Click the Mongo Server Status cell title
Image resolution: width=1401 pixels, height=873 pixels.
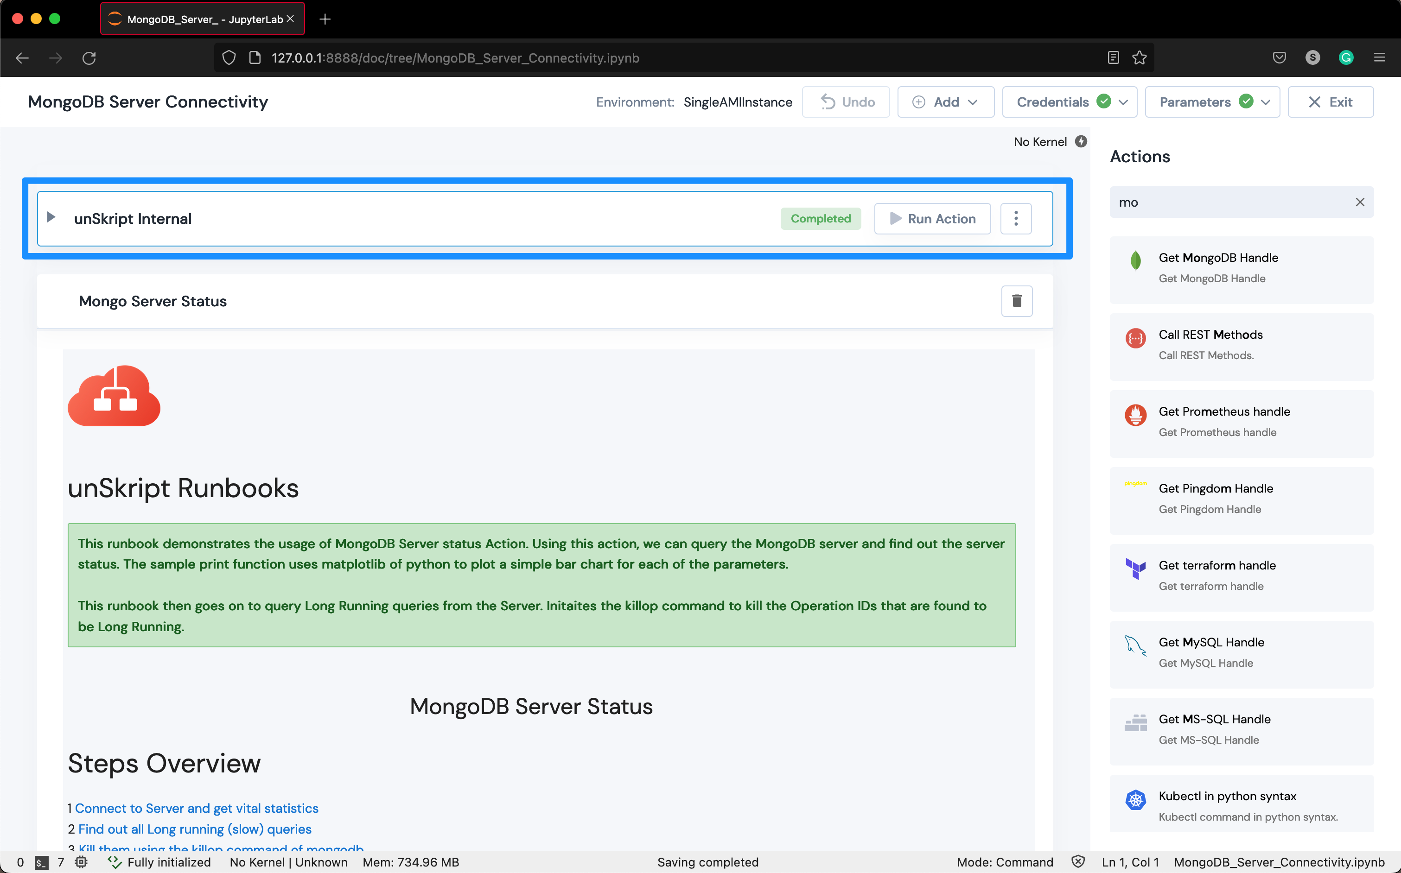pyautogui.click(x=153, y=301)
